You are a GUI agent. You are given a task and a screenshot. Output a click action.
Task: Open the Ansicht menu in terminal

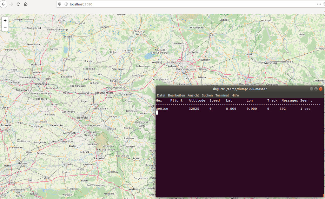(x=193, y=95)
